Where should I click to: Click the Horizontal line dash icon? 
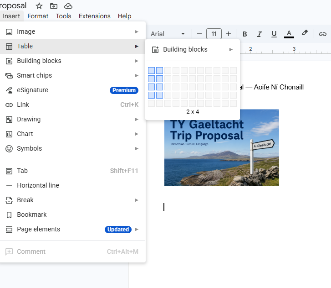coord(9,186)
